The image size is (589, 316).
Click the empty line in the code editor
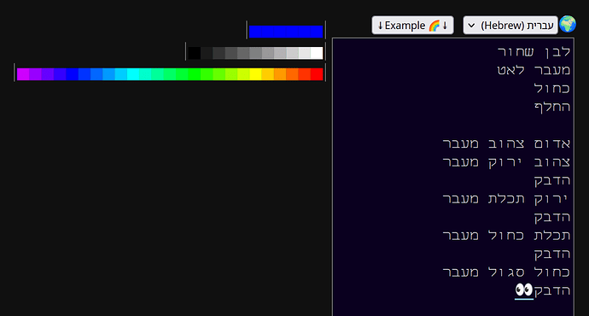(x=453, y=126)
